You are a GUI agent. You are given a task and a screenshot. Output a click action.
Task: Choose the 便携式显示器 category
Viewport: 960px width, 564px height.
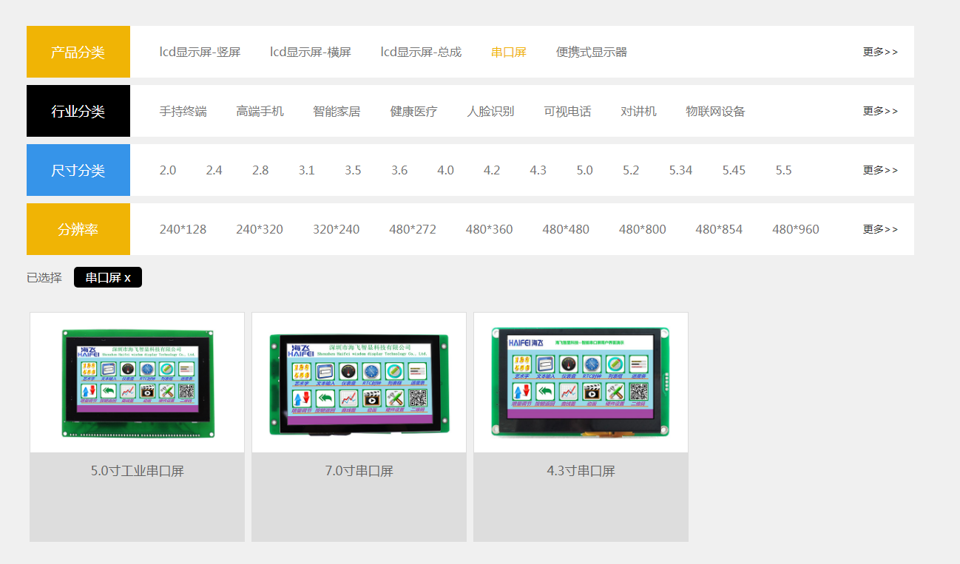click(x=590, y=52)
